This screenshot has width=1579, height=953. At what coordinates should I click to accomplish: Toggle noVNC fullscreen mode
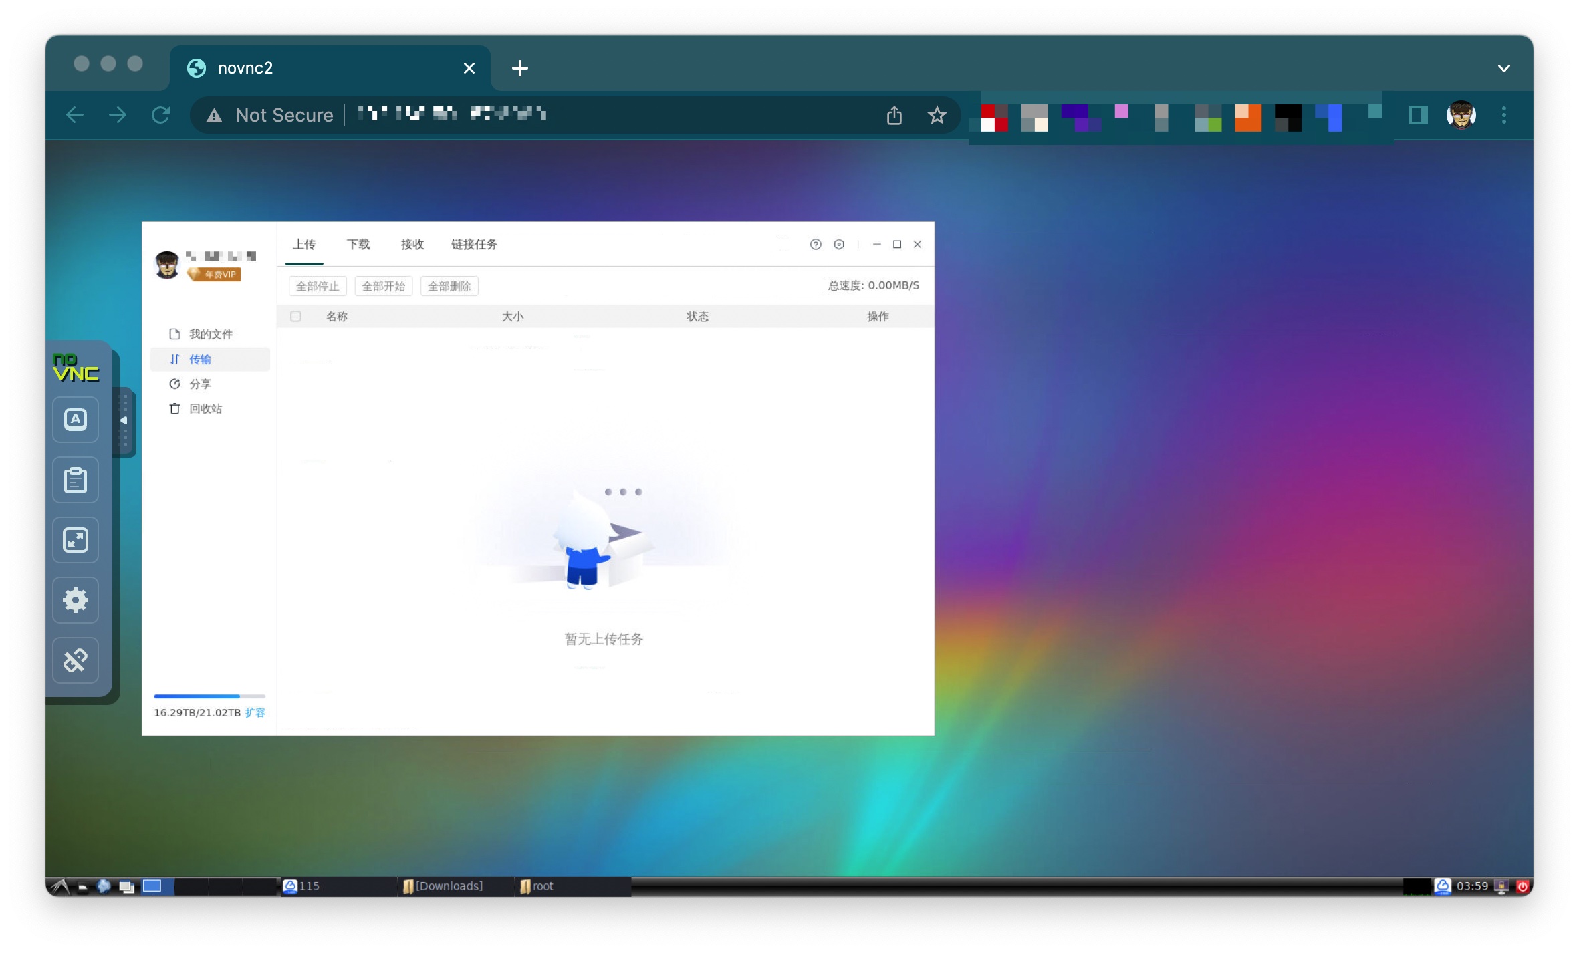(76, 540)
